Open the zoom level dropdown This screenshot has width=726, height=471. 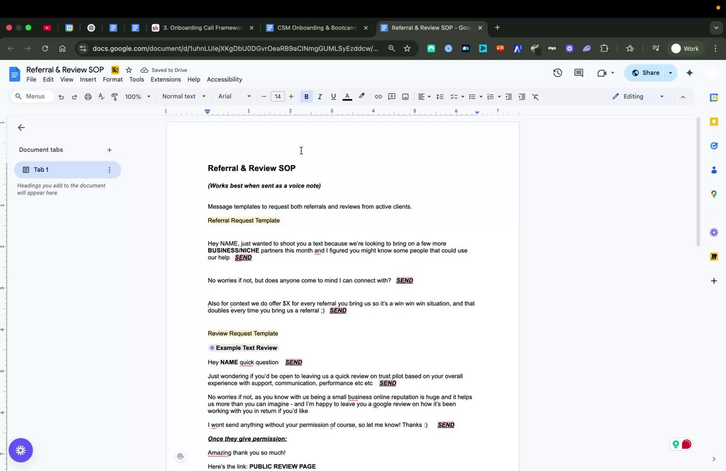pos(138,97)
